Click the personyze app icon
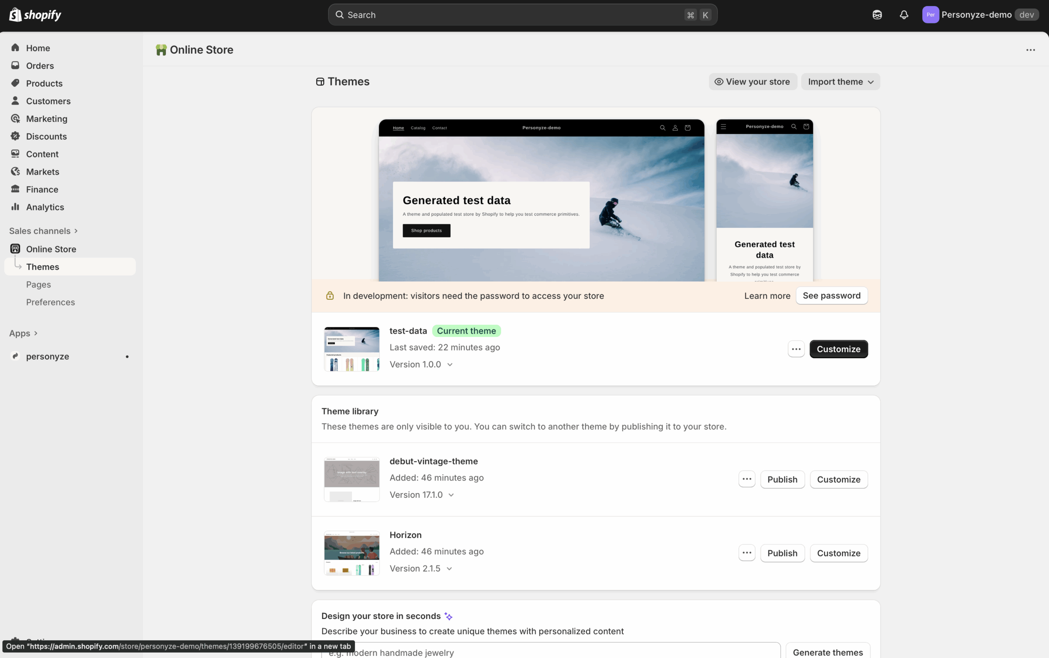 (x=15, y=356)
